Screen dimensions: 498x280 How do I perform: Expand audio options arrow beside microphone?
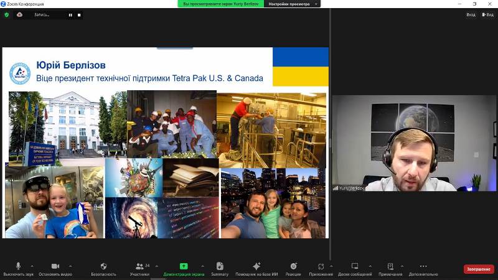click(32, 266)
